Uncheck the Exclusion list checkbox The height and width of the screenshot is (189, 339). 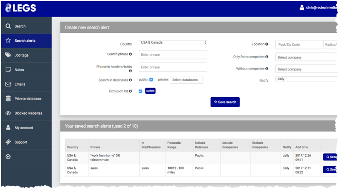141,91
